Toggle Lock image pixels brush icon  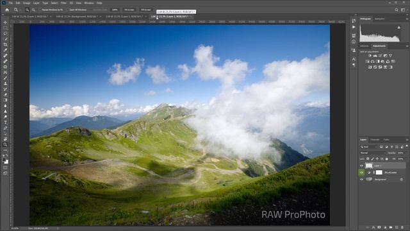pyautogui.click(x=372, y=158)
